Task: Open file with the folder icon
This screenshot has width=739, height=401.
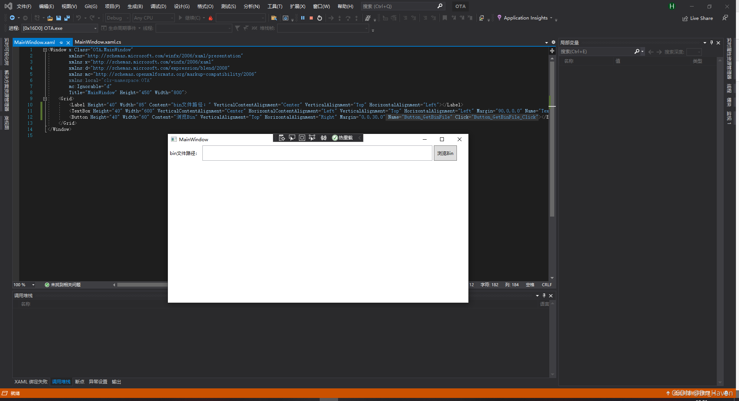Action: point(50,18)
